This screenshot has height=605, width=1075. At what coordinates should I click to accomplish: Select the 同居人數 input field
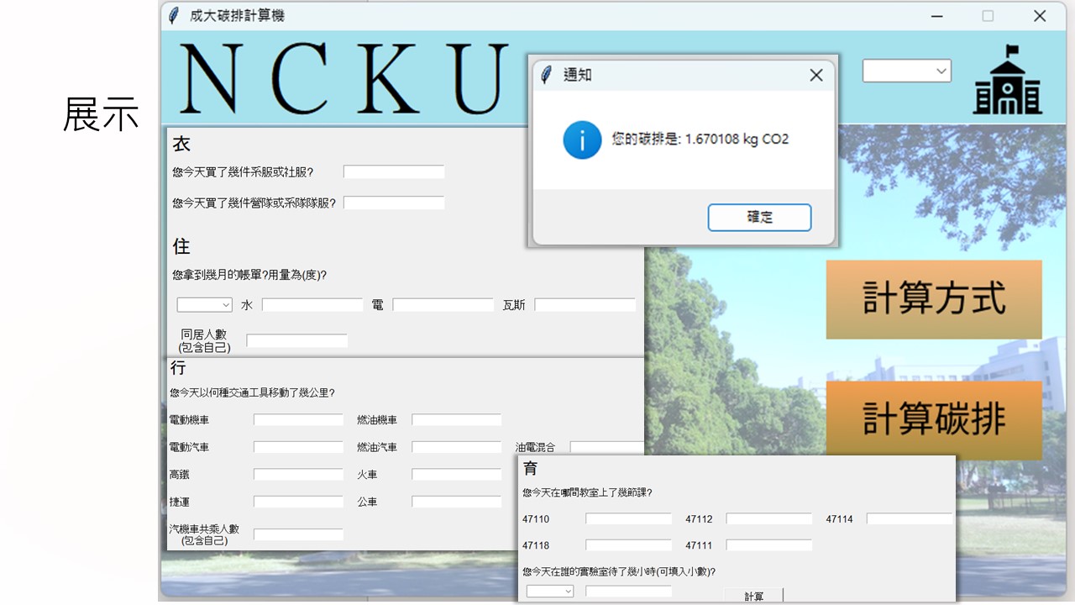click(x=296, y=341)
